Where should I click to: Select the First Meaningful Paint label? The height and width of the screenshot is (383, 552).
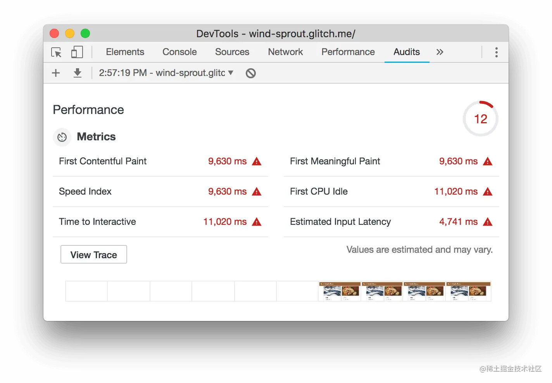point(335,161)
